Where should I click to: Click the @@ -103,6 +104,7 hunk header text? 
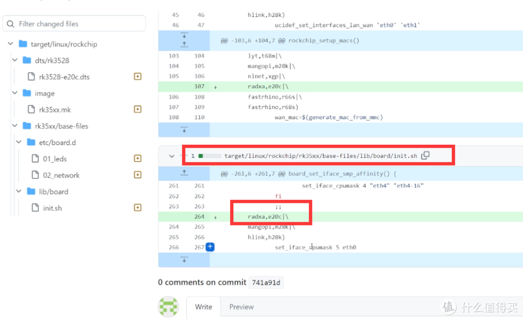tap(290, 41)
